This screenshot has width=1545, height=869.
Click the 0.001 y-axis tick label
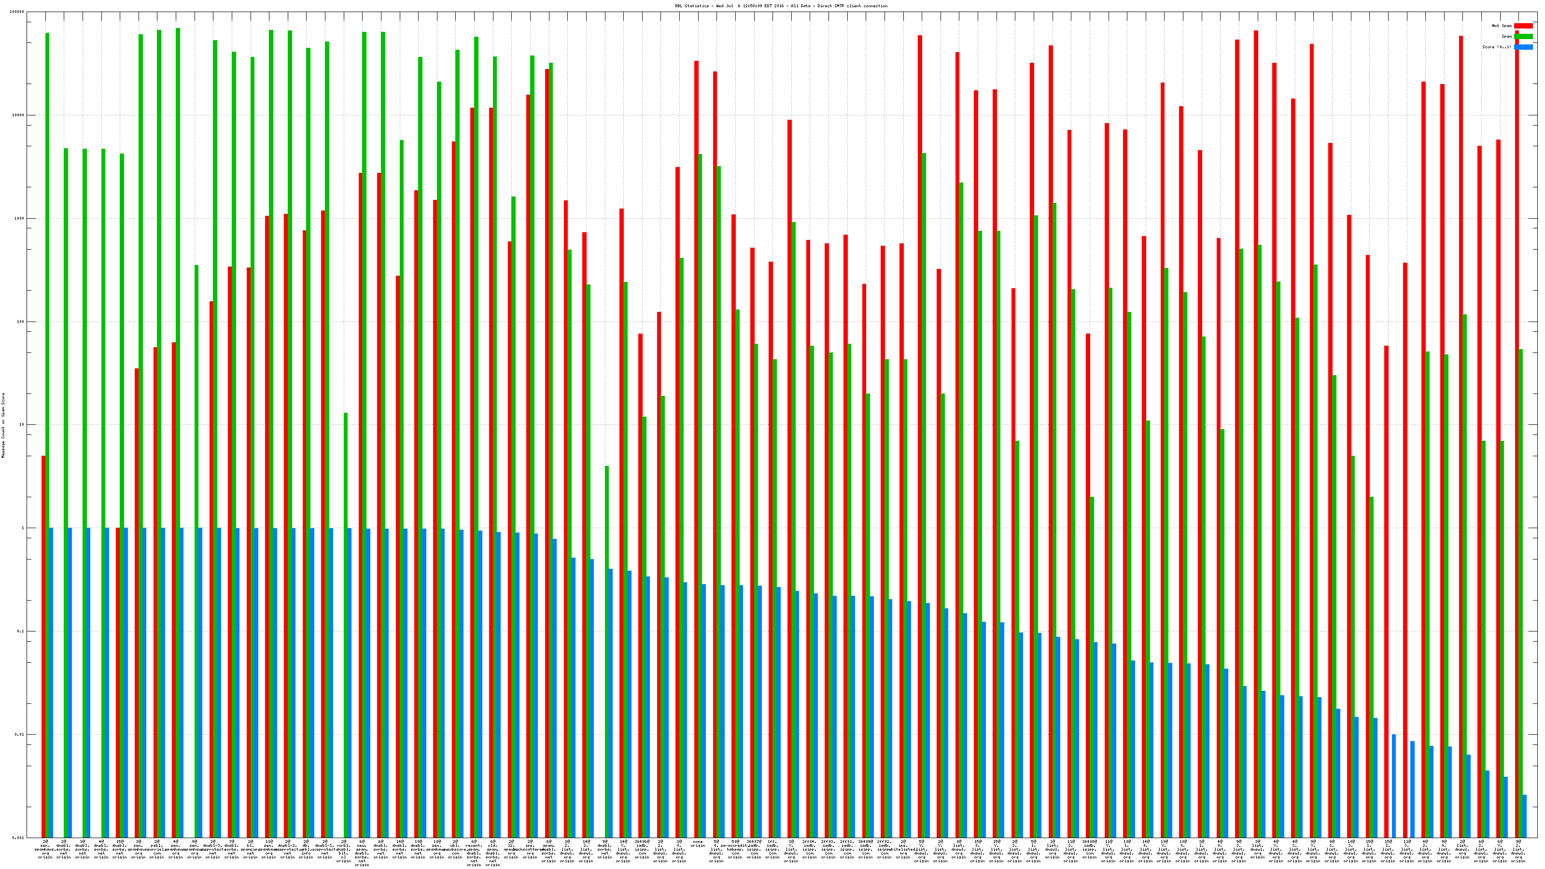18,837
